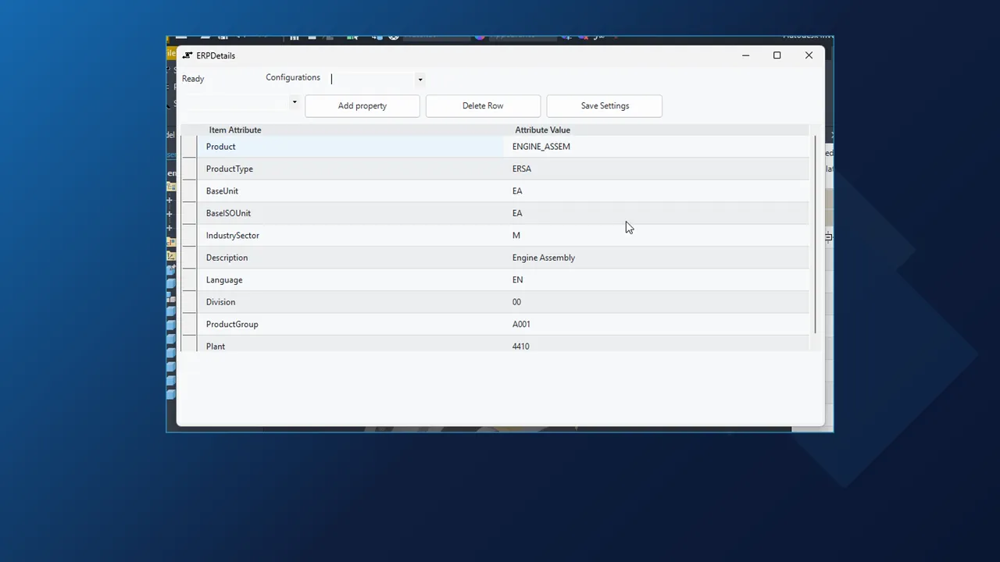
Task: Click the EA value in BaseUnit row
Action: [657, 191]
